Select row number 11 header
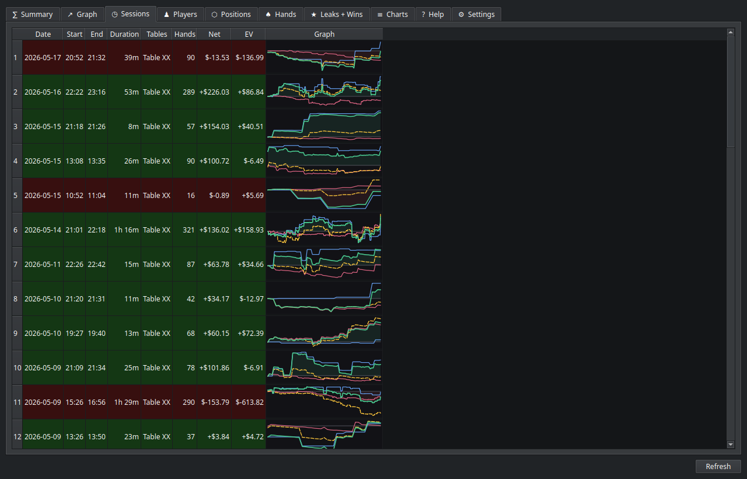 (x=18, y=402)
